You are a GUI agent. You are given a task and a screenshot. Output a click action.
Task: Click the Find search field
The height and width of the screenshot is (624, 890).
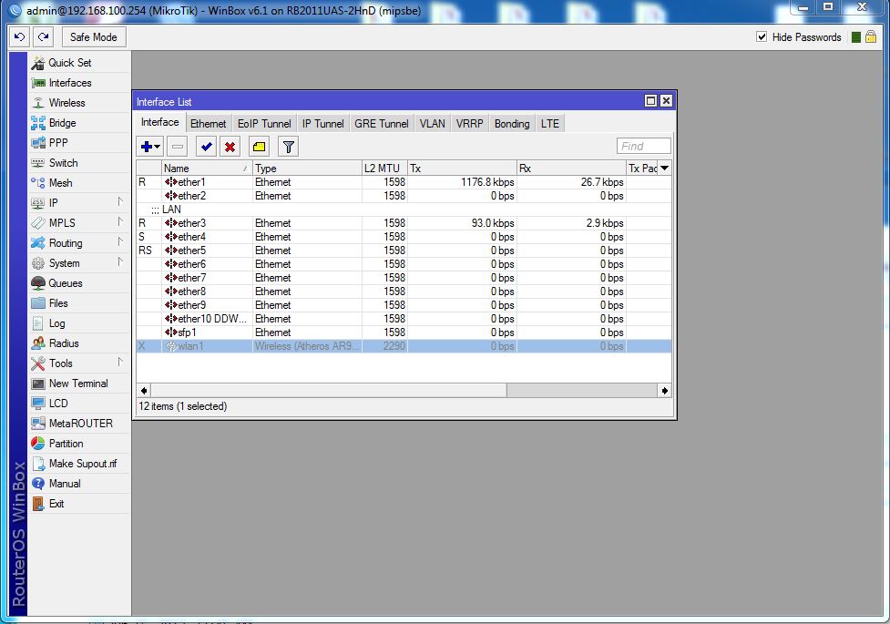644,147
